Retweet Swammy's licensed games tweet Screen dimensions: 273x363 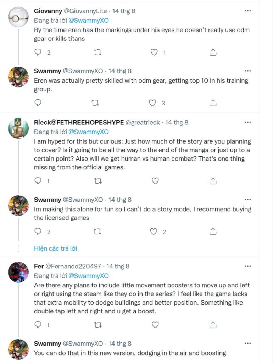tap(97, 231)
